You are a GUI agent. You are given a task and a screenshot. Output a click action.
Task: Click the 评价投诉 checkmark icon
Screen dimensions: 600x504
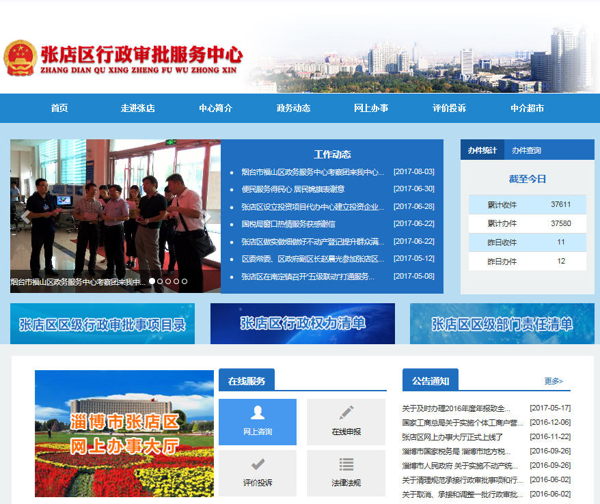coord(258,464)
